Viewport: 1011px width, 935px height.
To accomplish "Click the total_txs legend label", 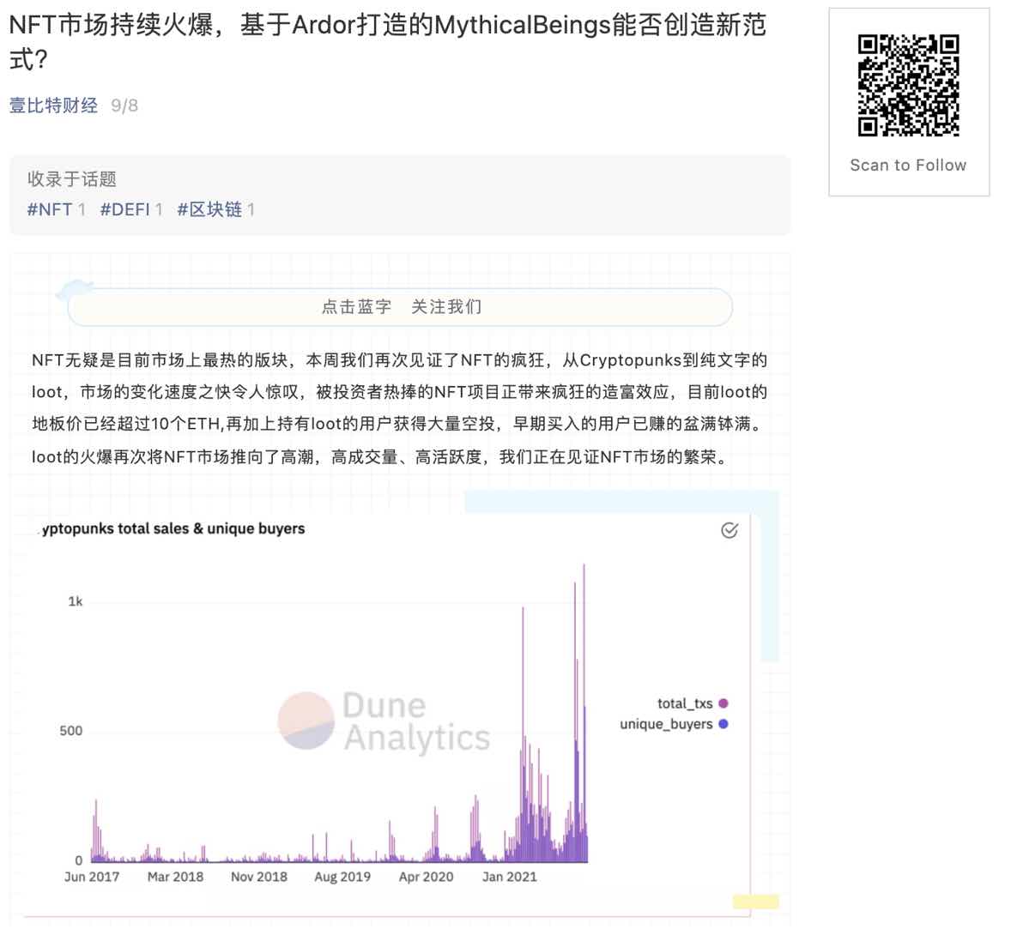I will (685, 703).
